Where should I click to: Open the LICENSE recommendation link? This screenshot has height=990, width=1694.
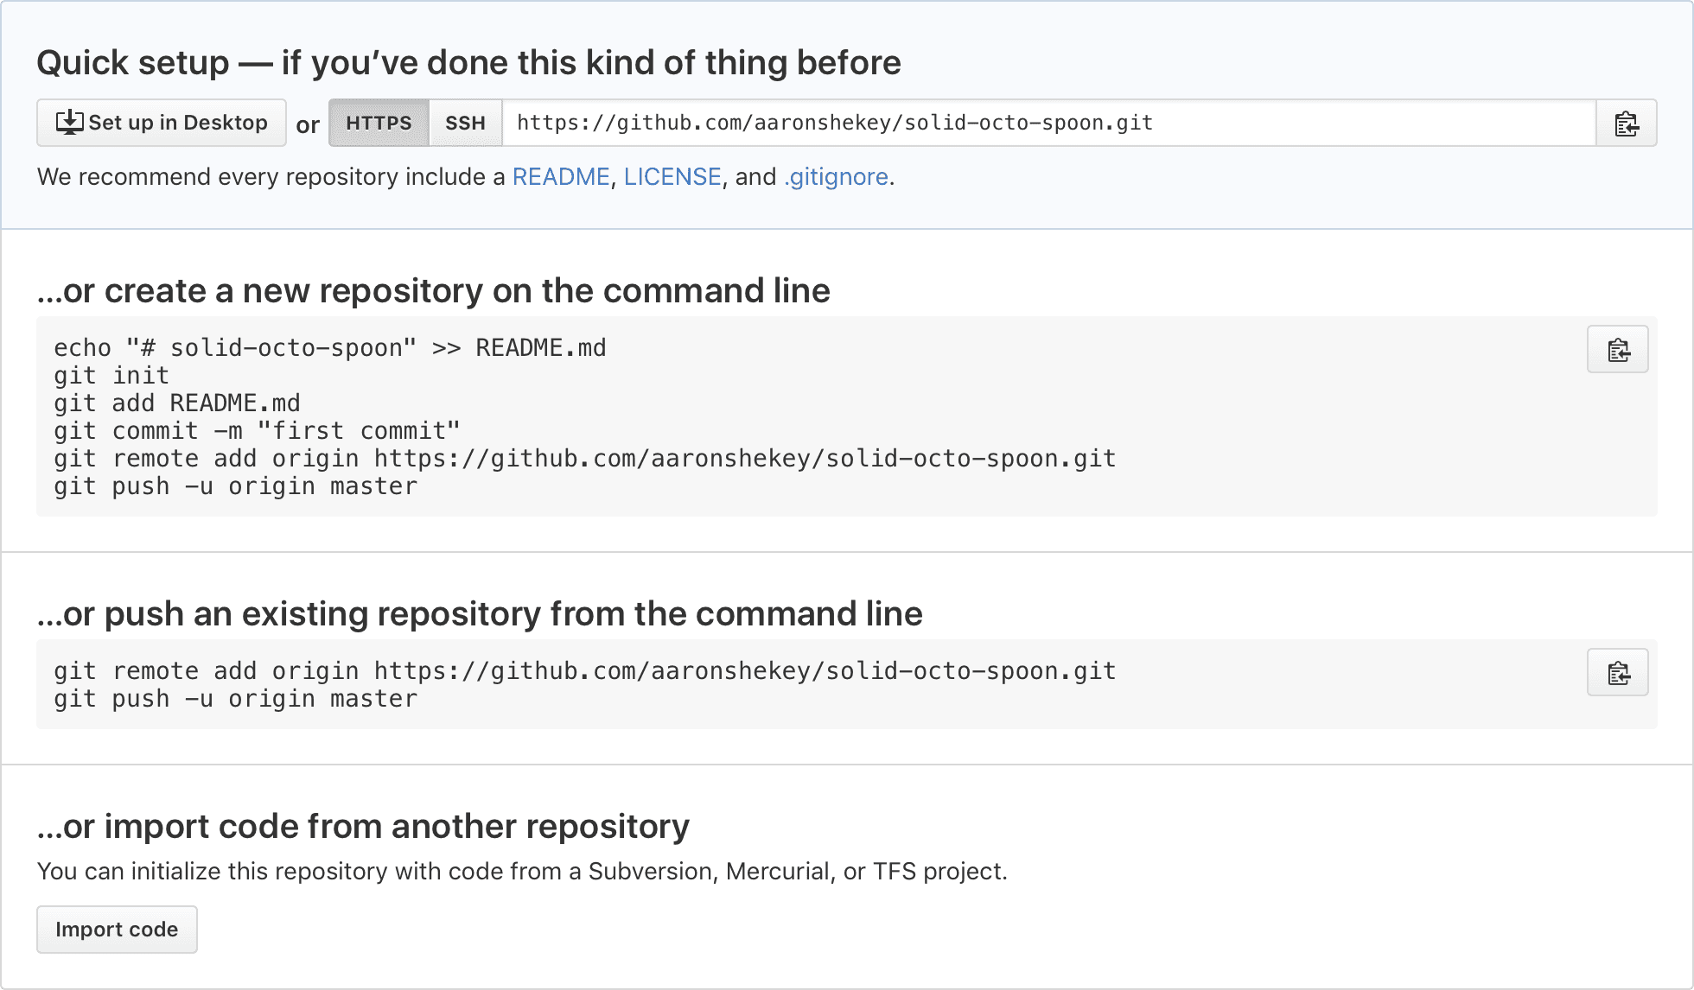click(x=672, y=176)
